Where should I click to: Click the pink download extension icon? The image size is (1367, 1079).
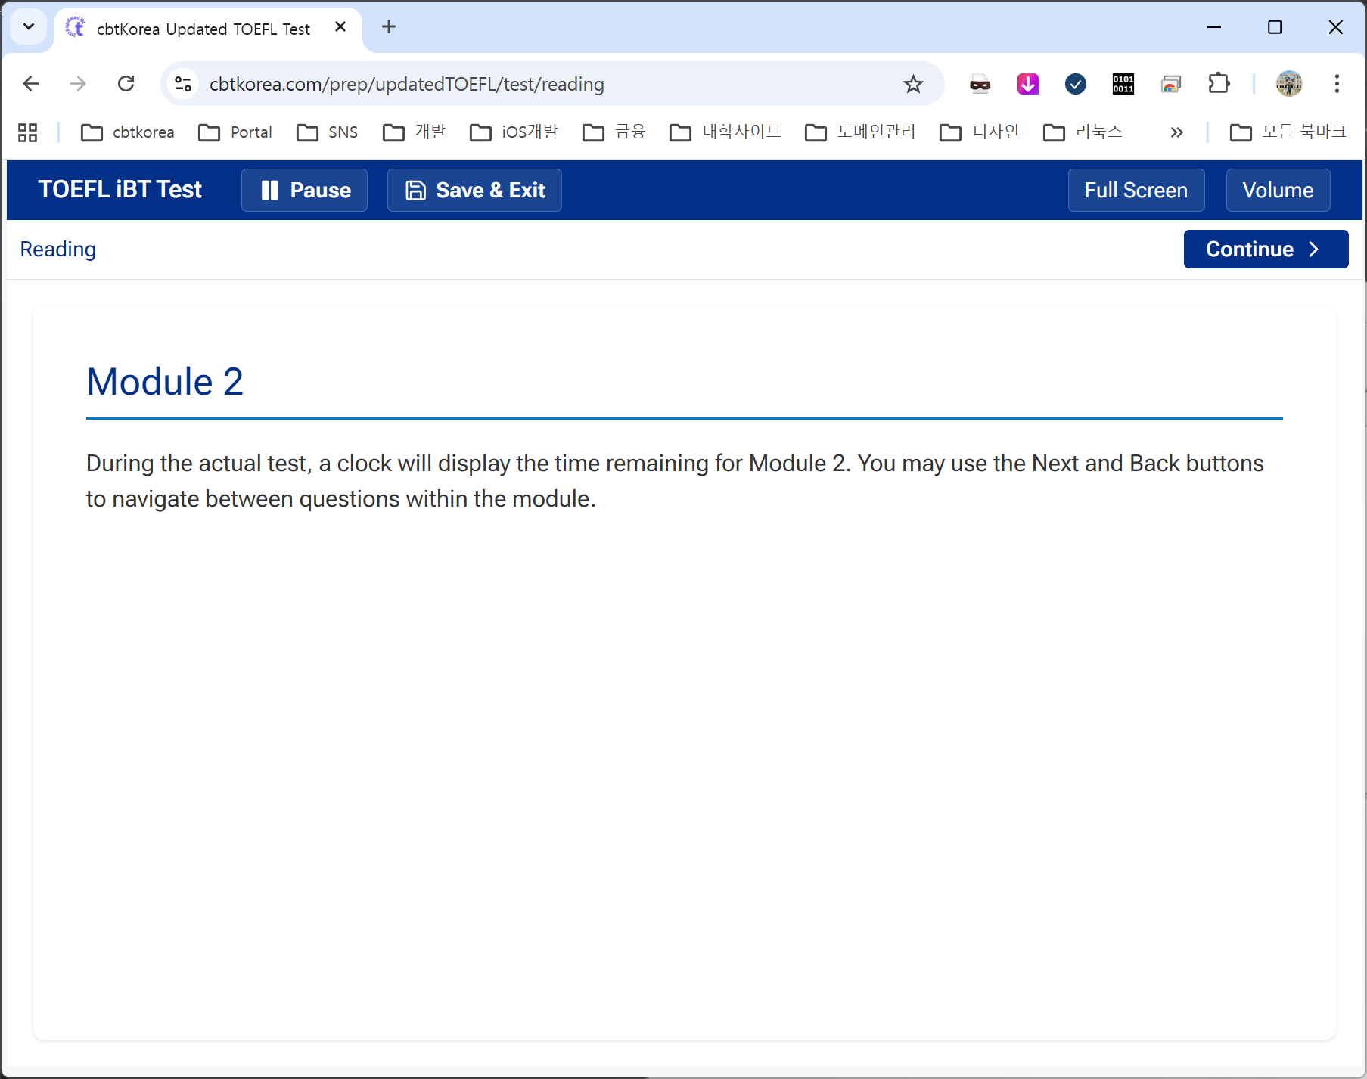click(1027, 84)
